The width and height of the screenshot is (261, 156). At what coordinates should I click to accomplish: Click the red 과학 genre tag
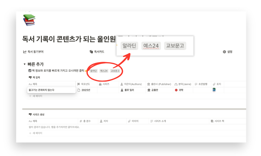[x=179, y=90]
